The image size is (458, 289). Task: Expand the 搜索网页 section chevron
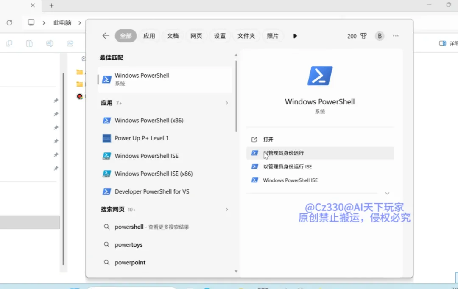click(226, 210)
